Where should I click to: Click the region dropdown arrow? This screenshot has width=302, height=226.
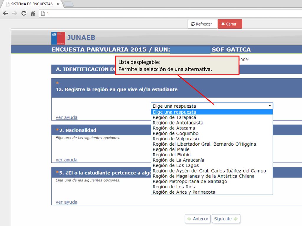(x=270, y=106)
